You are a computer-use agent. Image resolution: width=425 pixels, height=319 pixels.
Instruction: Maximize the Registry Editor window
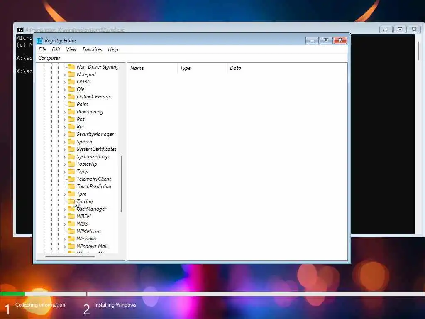point(326,40)
